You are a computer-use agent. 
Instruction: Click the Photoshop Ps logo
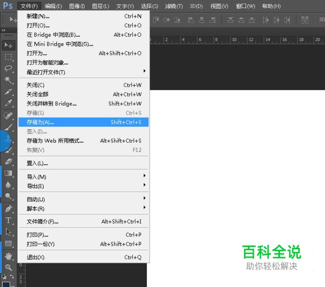click(8, 6)
